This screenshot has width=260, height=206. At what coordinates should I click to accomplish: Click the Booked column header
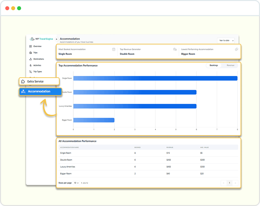138,147
